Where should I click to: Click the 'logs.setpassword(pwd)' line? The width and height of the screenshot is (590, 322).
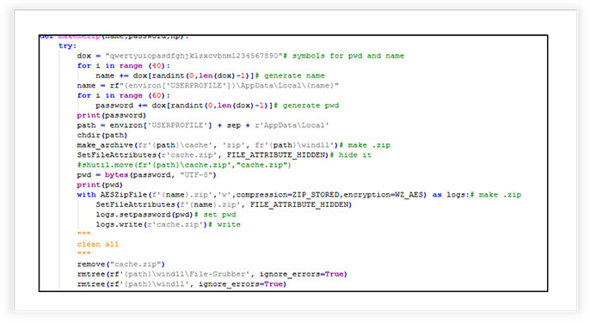tap(166, 215)
